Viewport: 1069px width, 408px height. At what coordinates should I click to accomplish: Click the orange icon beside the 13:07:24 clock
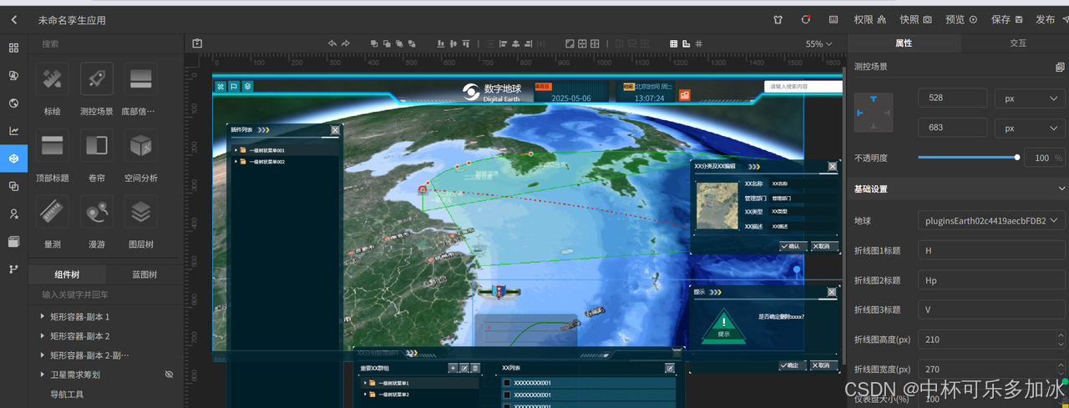click(684, 96)
